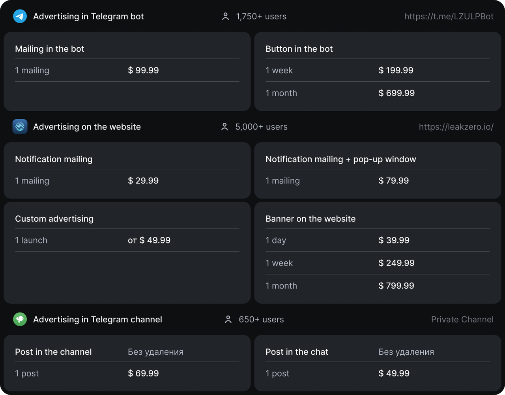
Task: Click 1 month label in Button in the bot
Action: 281,93
